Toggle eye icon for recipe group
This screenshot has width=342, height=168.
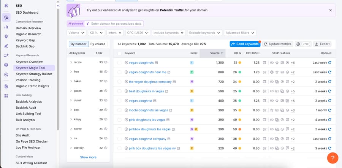point(106,62)
